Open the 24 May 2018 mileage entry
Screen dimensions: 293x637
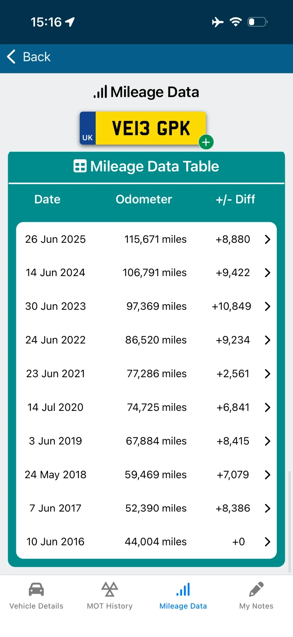(x=146, y=475)
